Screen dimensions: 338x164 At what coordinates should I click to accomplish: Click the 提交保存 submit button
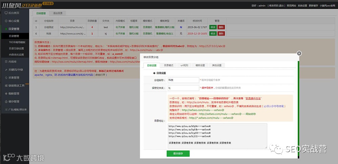pos(178,154)
